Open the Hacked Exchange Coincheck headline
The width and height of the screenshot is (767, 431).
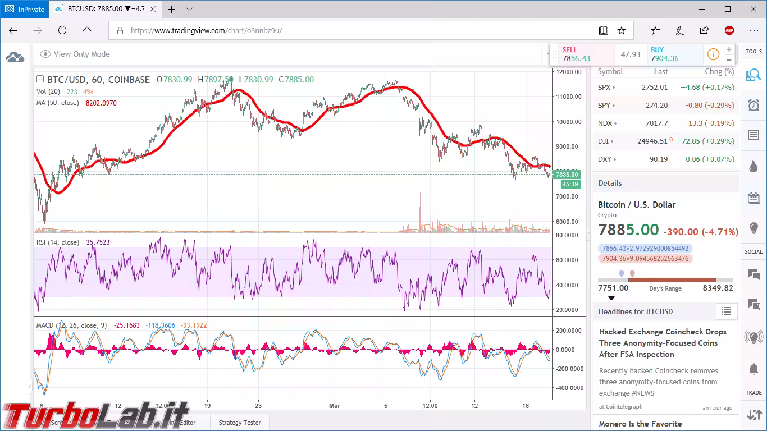coord(663,343)
